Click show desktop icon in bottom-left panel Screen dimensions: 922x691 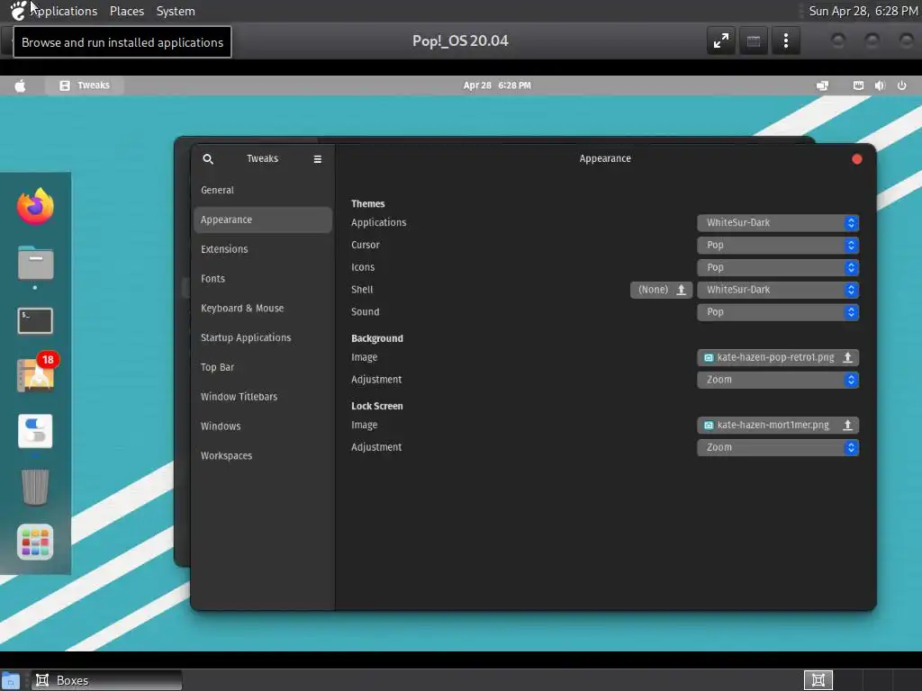[11, 680]
